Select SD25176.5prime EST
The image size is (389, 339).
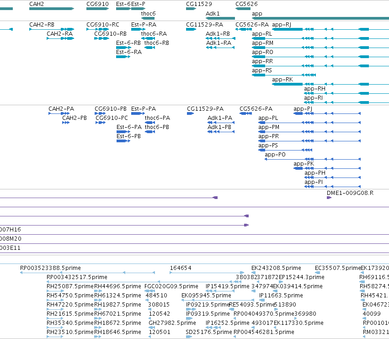coord(189,337)
